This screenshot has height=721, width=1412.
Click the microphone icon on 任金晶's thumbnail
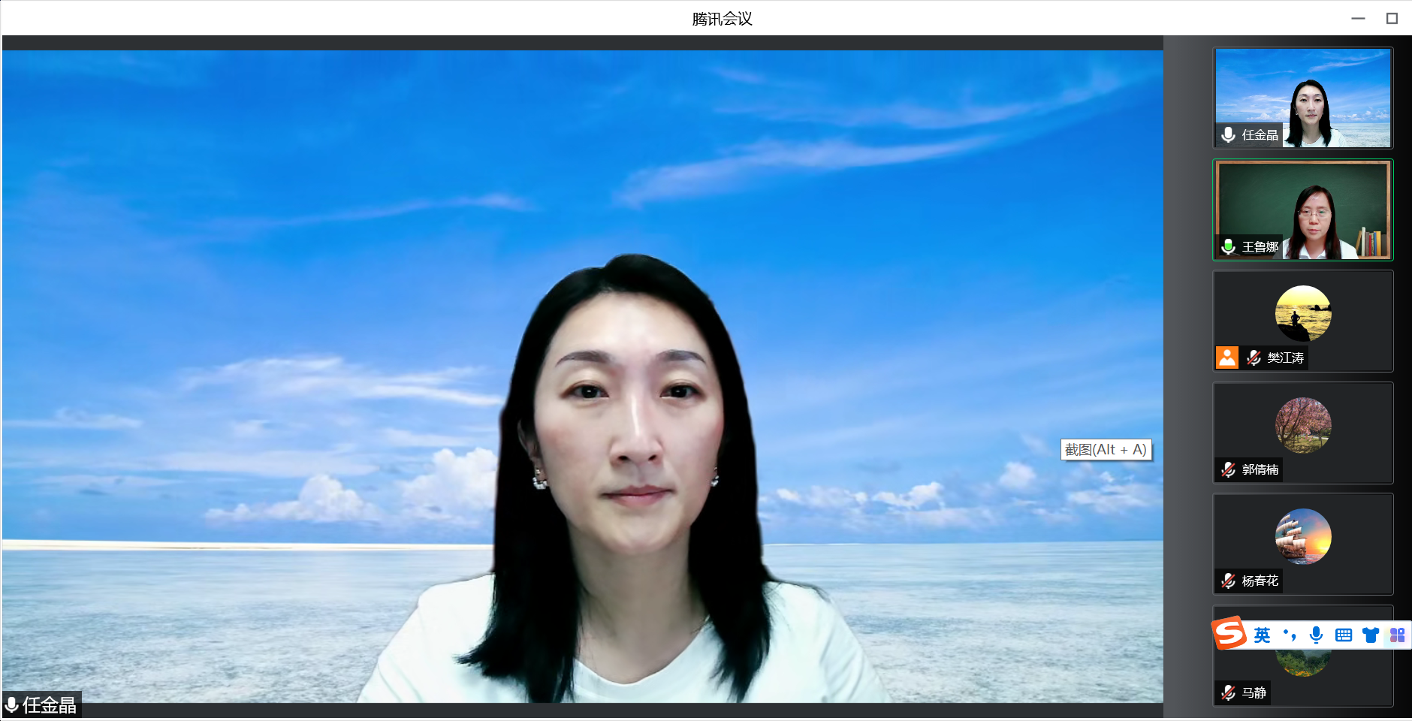click(x=1228, y=134)
